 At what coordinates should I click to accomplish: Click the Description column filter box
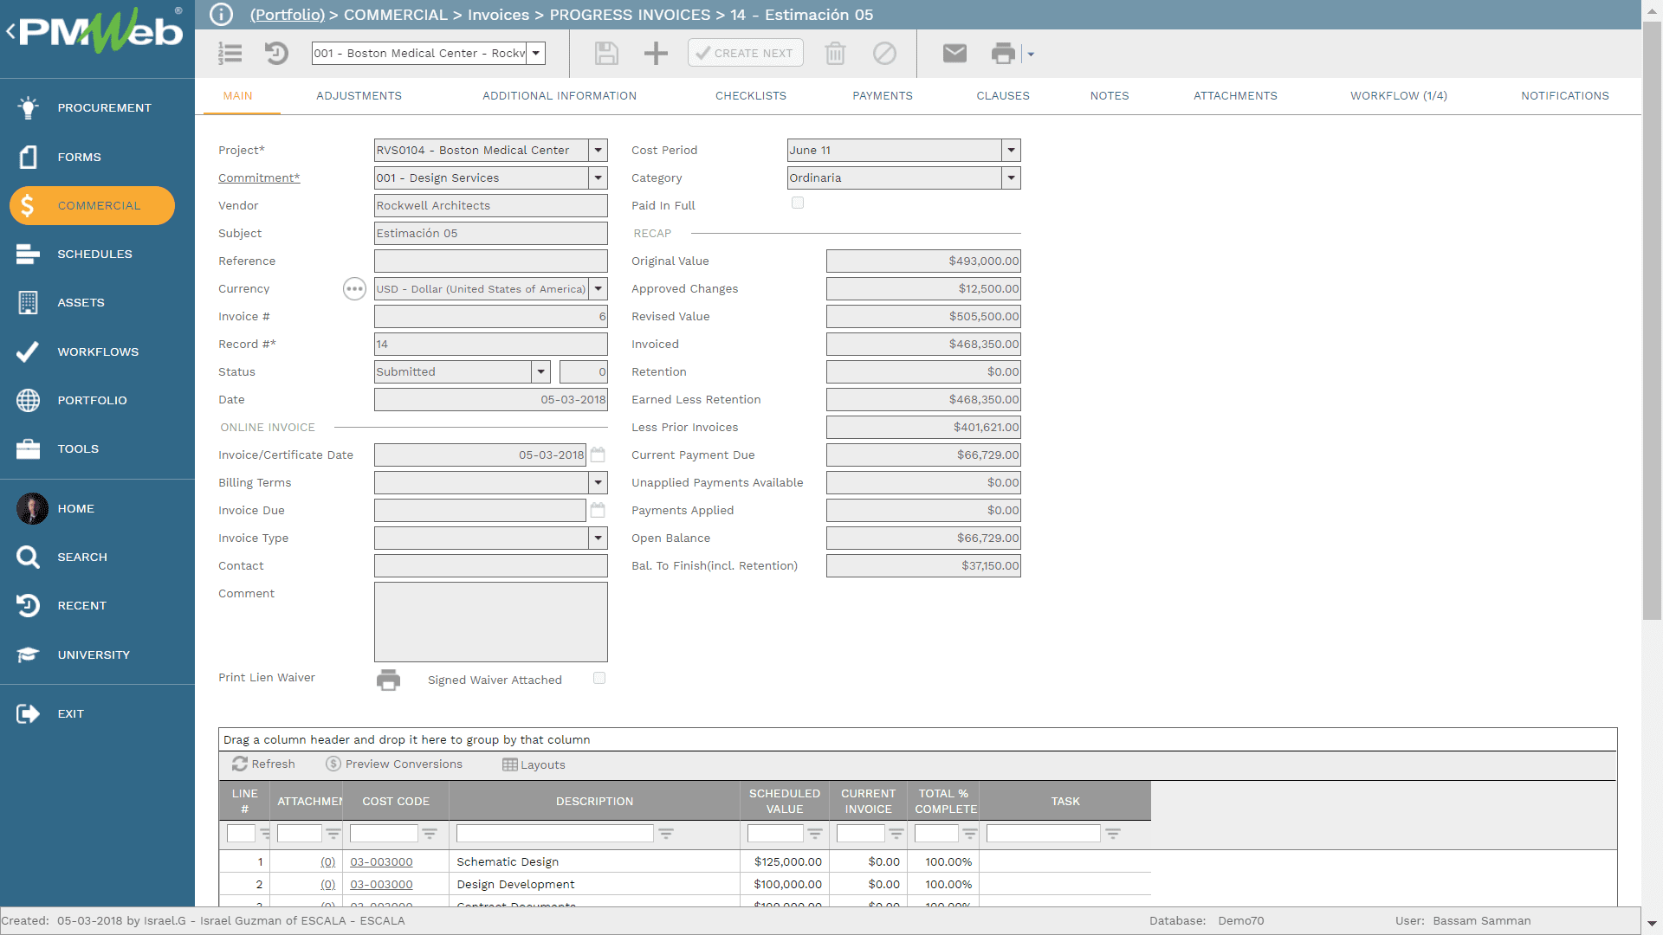pyautogui.click(x=555, y=834)
